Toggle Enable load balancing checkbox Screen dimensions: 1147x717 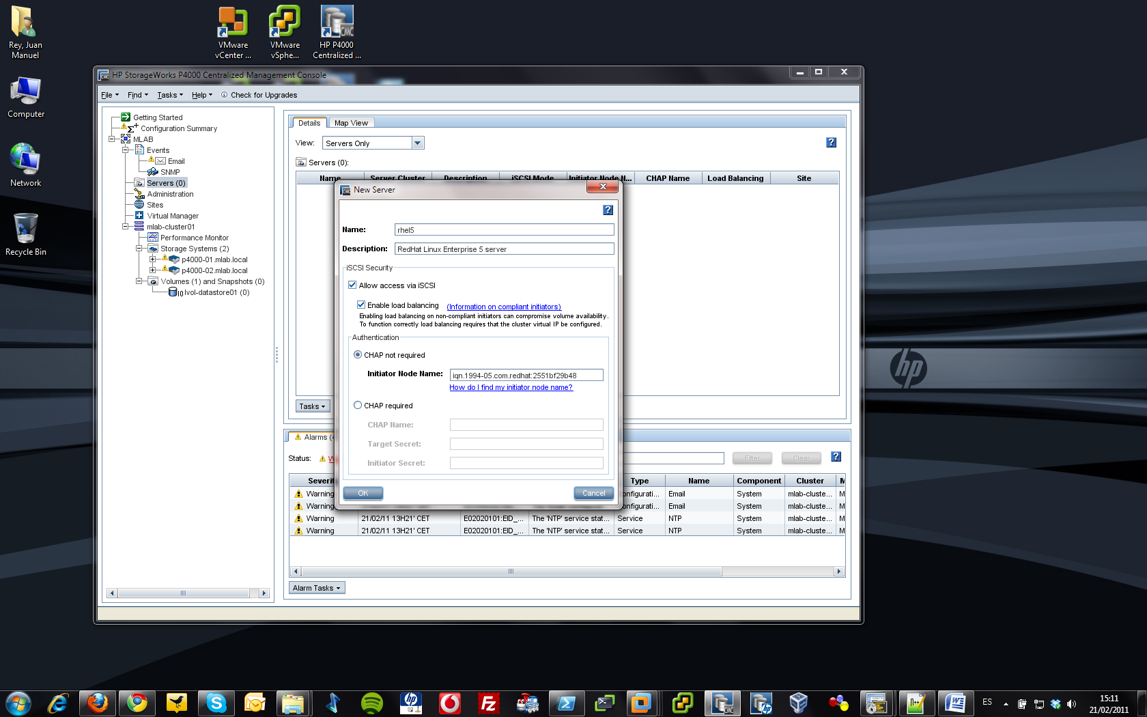pos(361,305)
